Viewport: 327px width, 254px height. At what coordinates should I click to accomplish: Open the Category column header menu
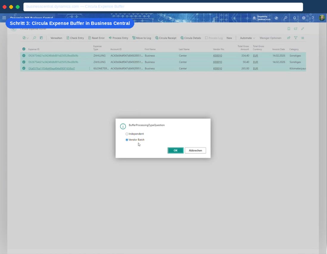(294, 49)
